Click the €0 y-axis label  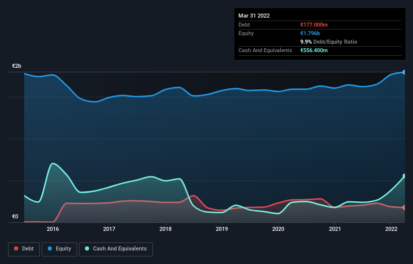pos(15,217)
